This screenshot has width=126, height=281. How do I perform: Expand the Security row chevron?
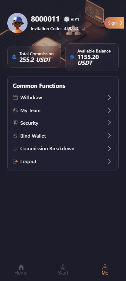[x=109, y=123]
